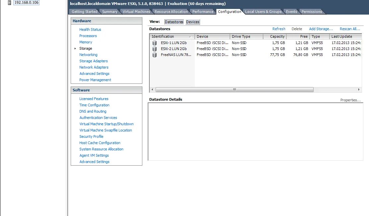Open DNS and Routing
The height and width of the screenshot is (216, 369).
(x=93, y=111)
